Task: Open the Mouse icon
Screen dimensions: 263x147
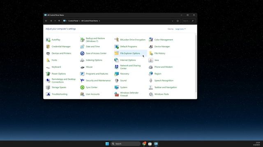Action: pyautogui.click(x=82, y=67)
